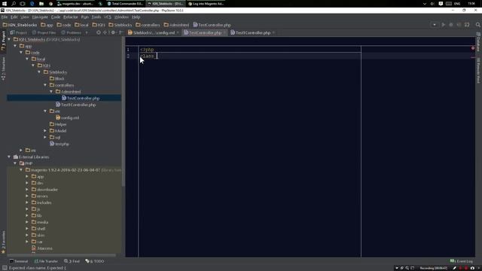
Task: Click tool windows quick-access icon in status bar
Action: click(5, 268)
